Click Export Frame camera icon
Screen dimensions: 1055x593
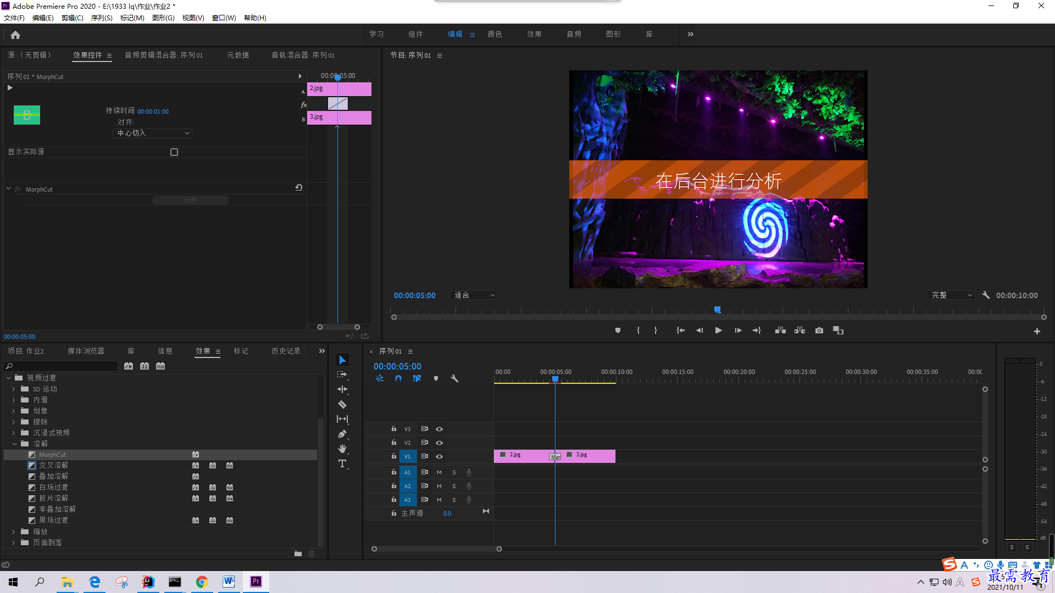(819, 331)
